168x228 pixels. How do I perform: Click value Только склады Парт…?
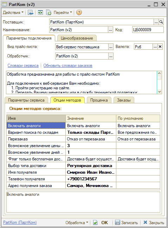[91, 132]
